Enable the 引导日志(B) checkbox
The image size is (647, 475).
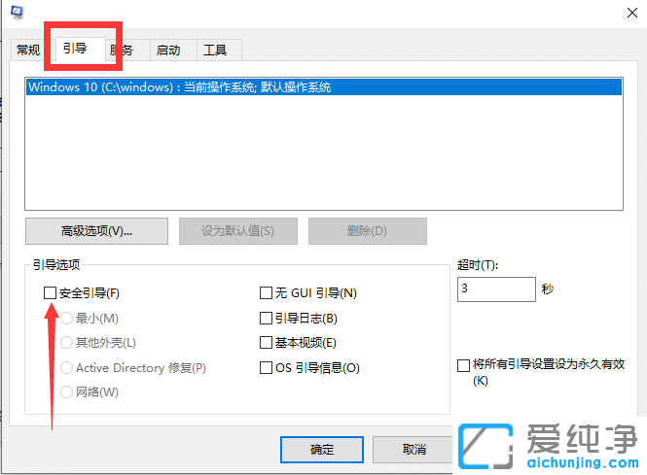coord(267,318)
